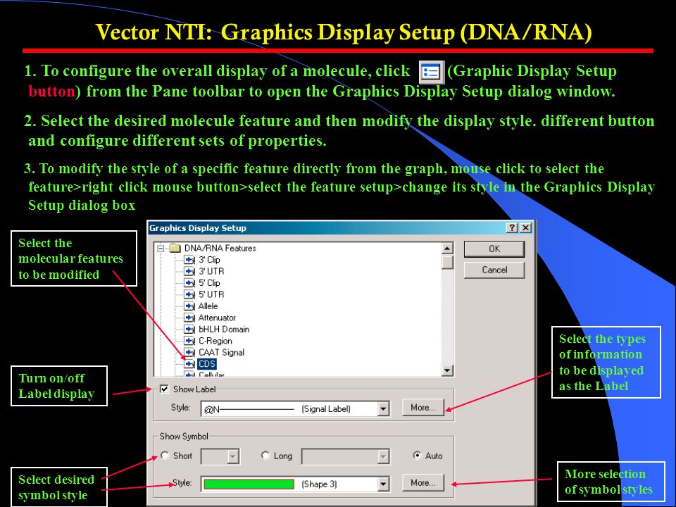
Task: Click the green Shape 3 color swatch
Action: coord(249,484)
